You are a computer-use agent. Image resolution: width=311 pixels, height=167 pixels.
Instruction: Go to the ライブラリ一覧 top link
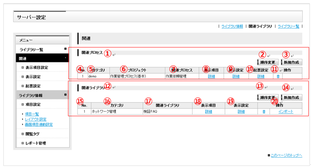point(289,27)
